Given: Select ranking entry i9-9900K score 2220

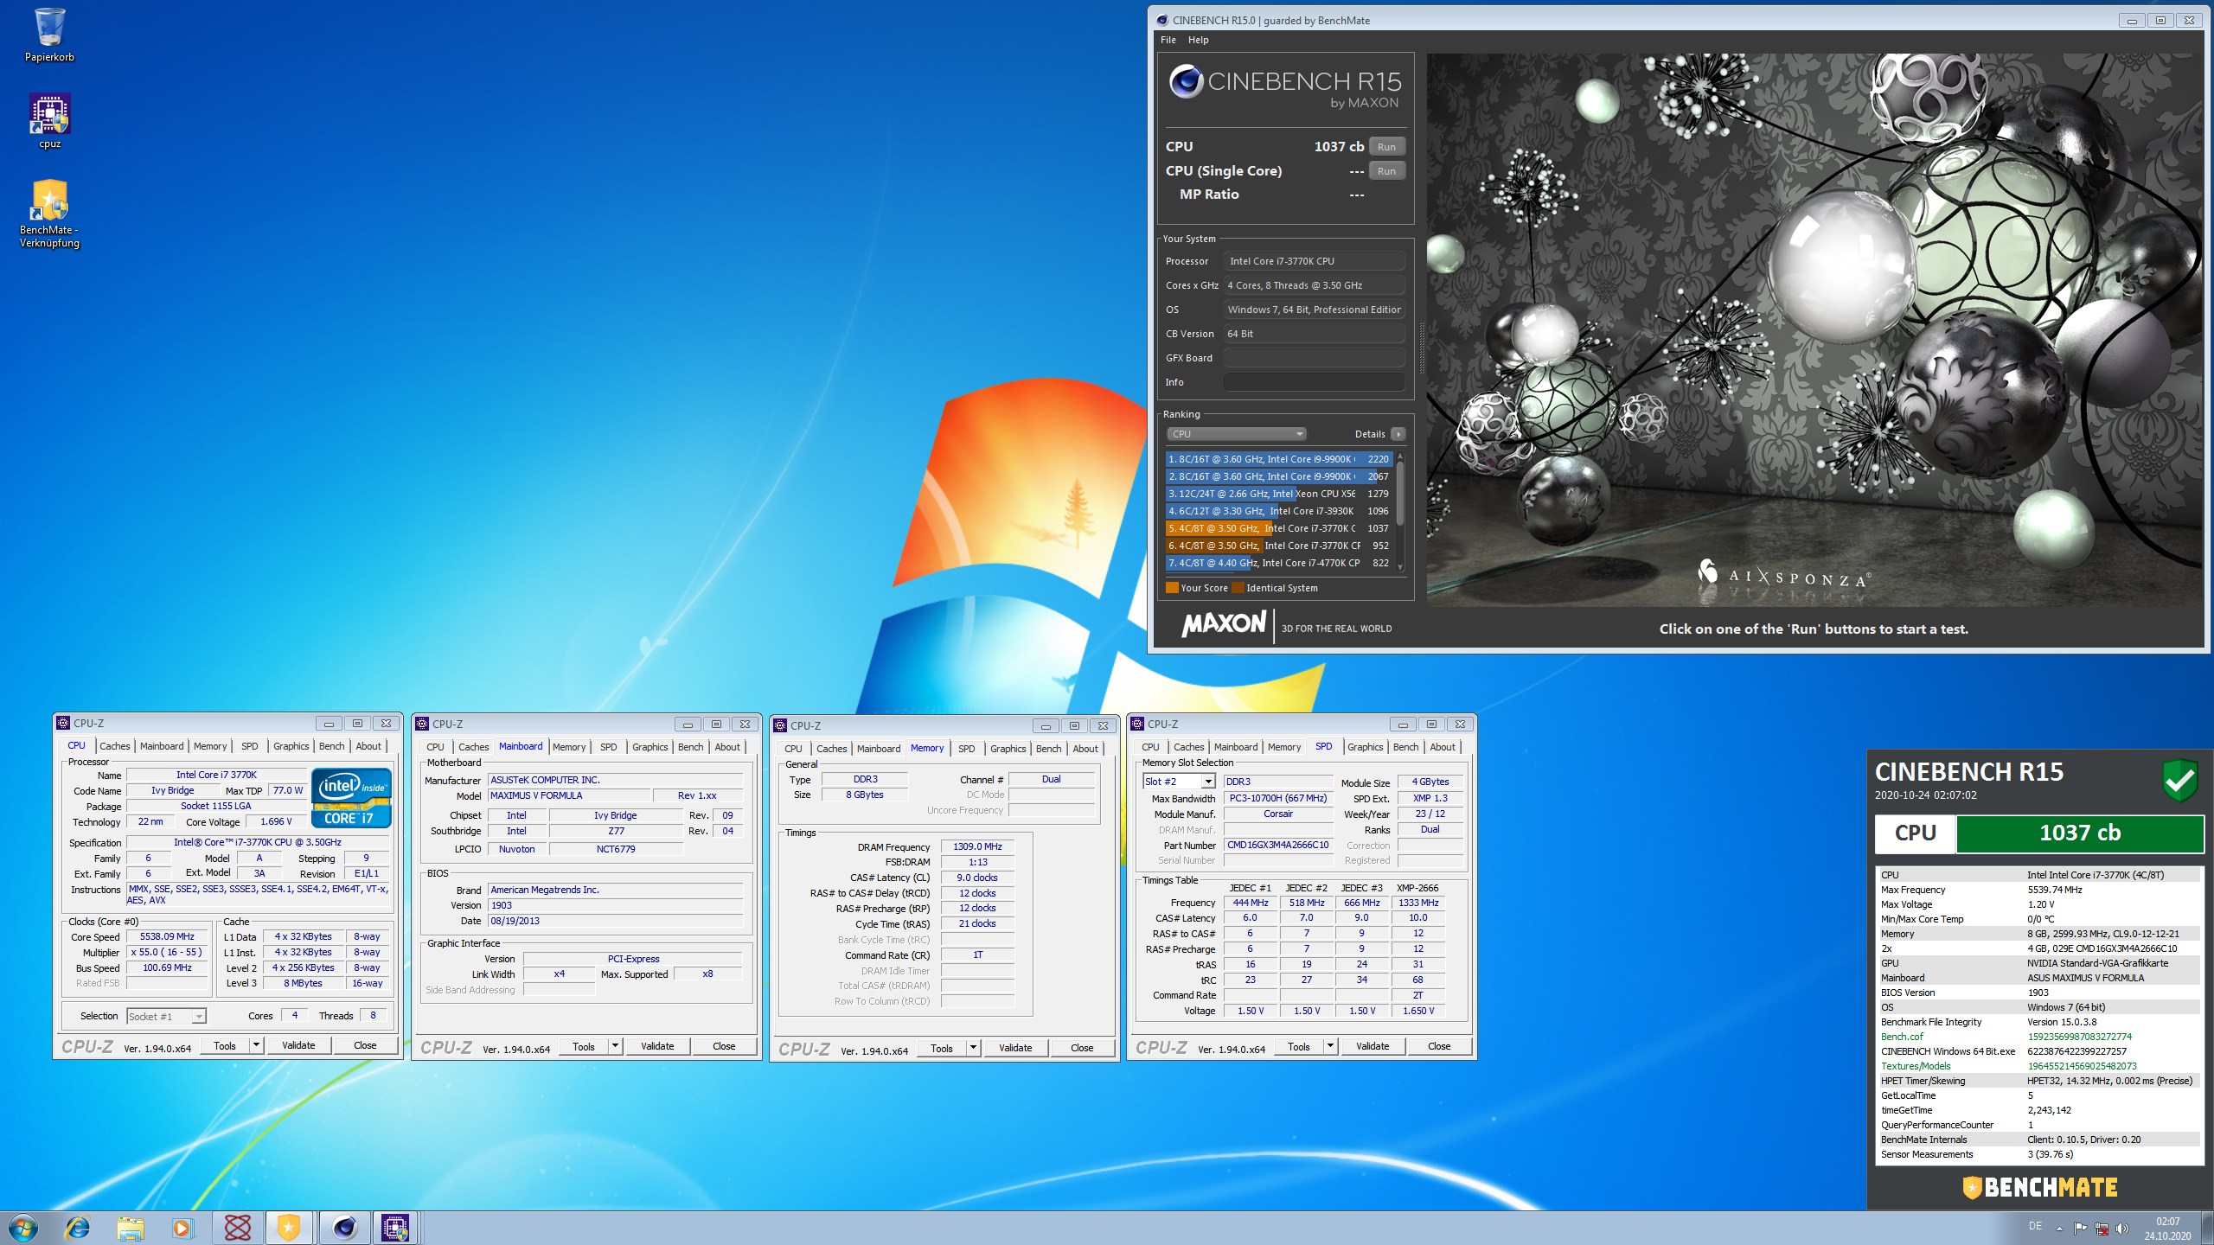Looking at the screenshot, I should pos(1278,459).
